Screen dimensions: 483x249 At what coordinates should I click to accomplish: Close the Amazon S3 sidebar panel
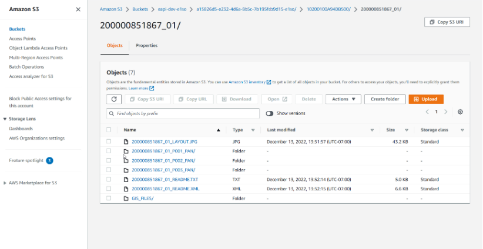(78, 9)
